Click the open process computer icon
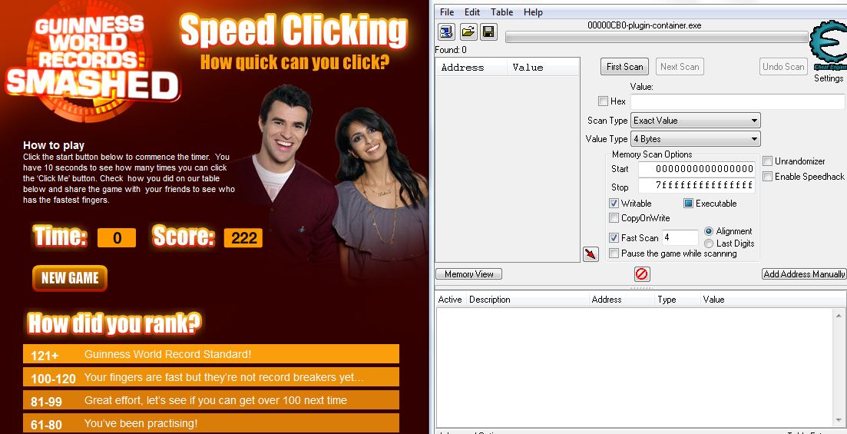 click(446, 32)
